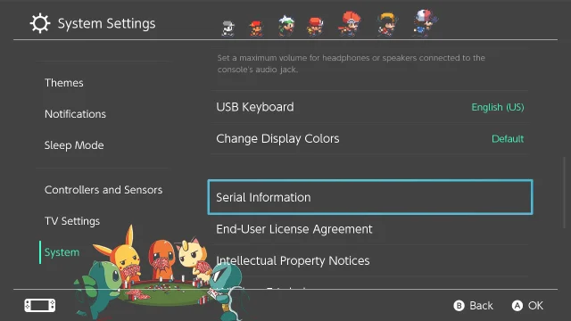
Task: Open the USB Keyboard English (US) option
Action: pos(369,107)
